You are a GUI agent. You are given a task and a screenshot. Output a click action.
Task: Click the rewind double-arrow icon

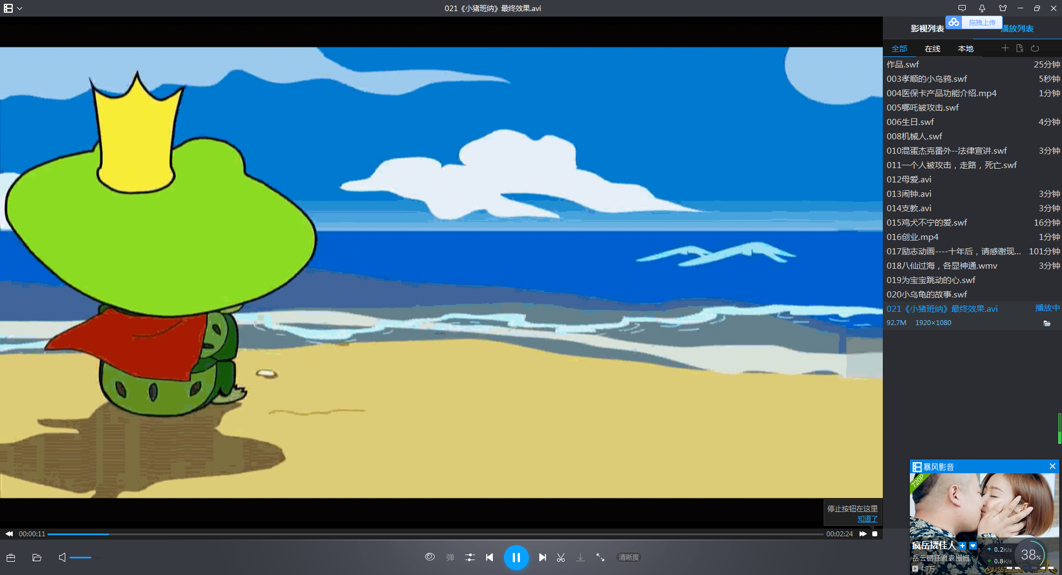pyautogui.click(x=9, y=534)
